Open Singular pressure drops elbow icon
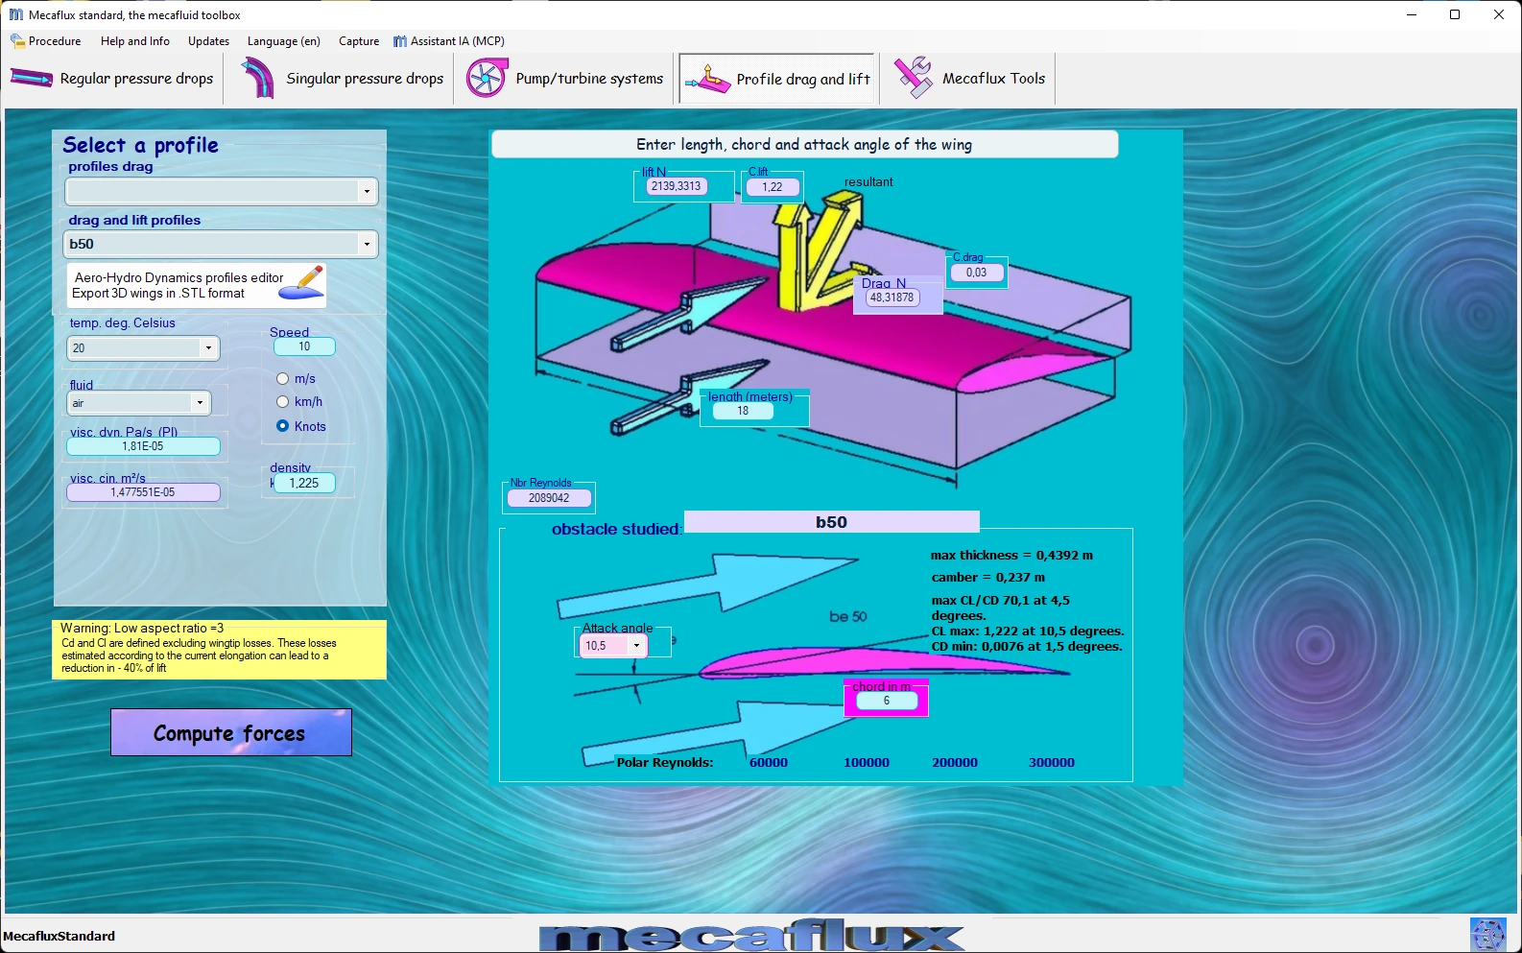The height and width of the screenshot is (953, 1522). [x=257, y=78]
